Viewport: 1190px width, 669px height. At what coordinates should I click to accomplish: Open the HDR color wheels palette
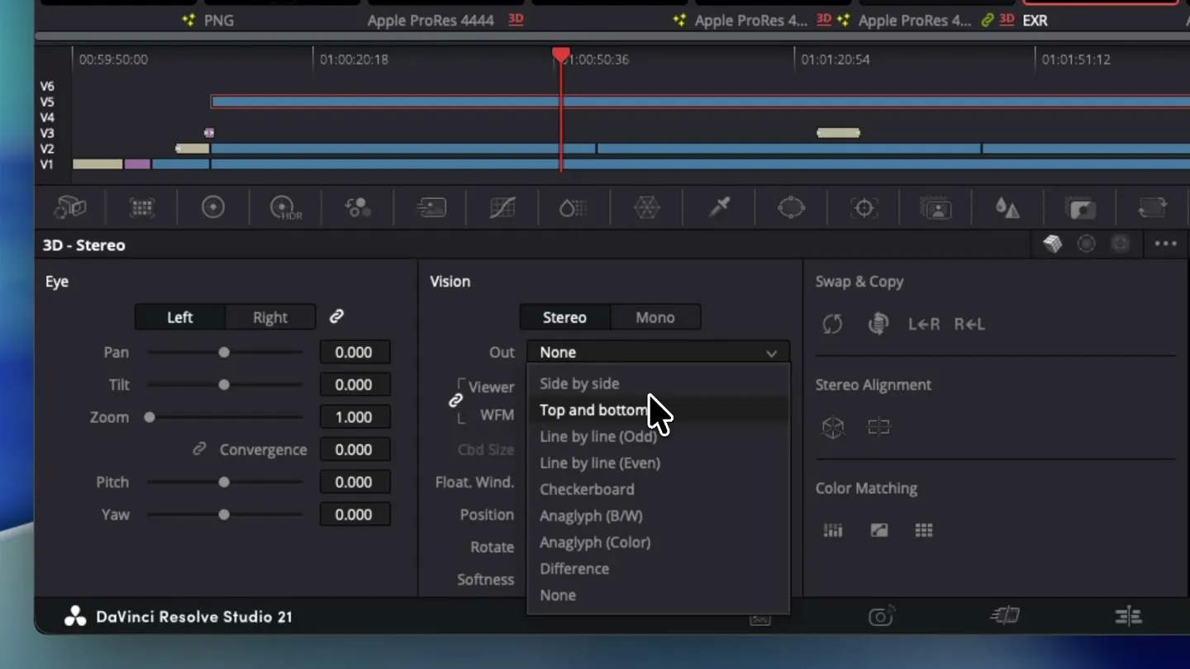(286, 208)
